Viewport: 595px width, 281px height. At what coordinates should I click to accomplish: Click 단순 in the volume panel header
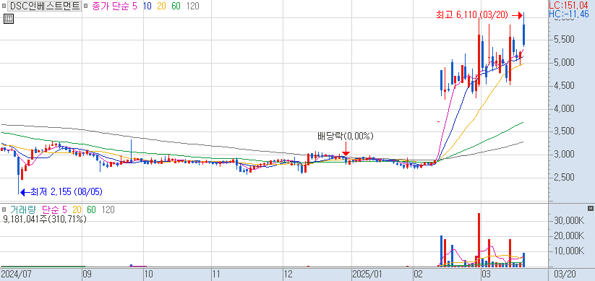pos(50,209)
